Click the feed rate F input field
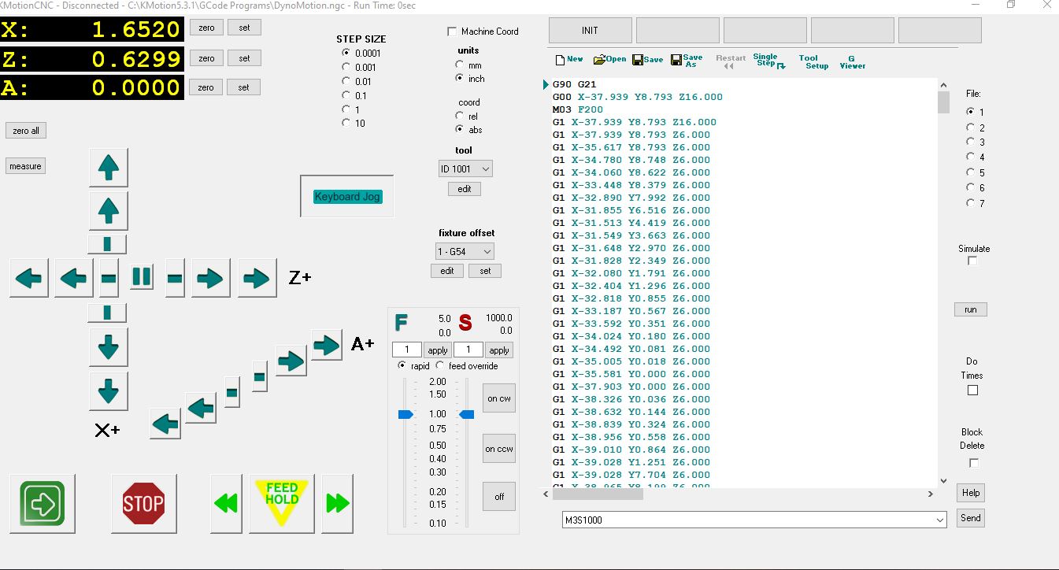This screenshot has height=570, width=1059. (406, 350)
